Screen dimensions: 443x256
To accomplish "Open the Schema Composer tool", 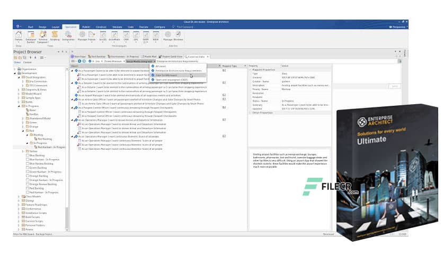I will (43, 37).
